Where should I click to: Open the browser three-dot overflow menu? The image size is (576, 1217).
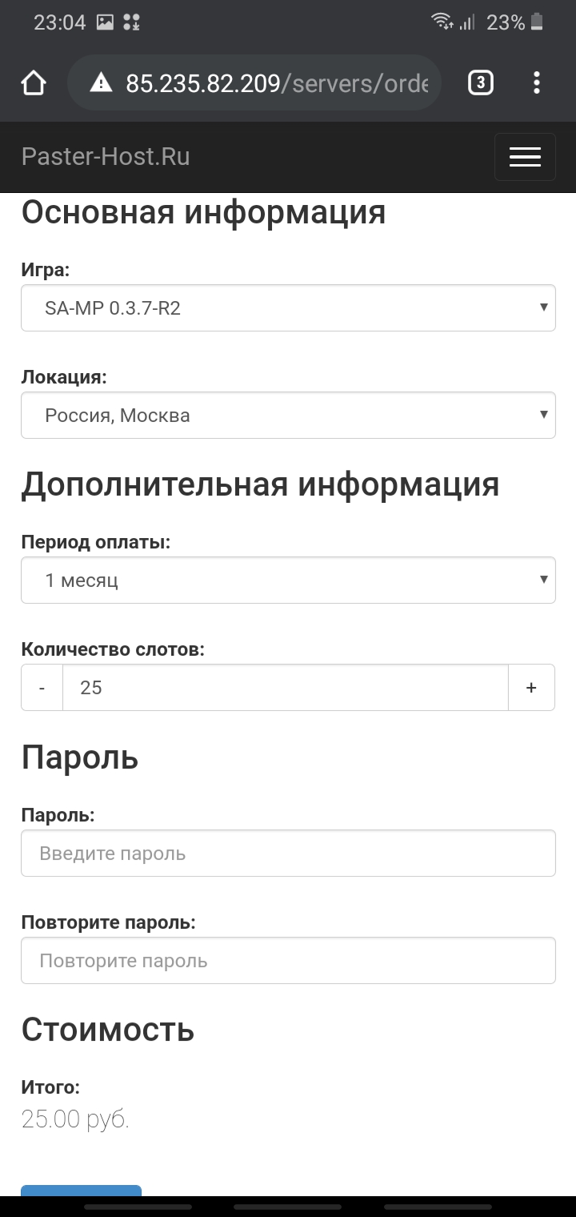(x=536, y=82)
